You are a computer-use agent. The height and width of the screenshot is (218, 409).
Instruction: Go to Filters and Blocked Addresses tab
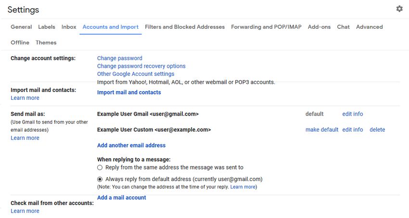185,27
